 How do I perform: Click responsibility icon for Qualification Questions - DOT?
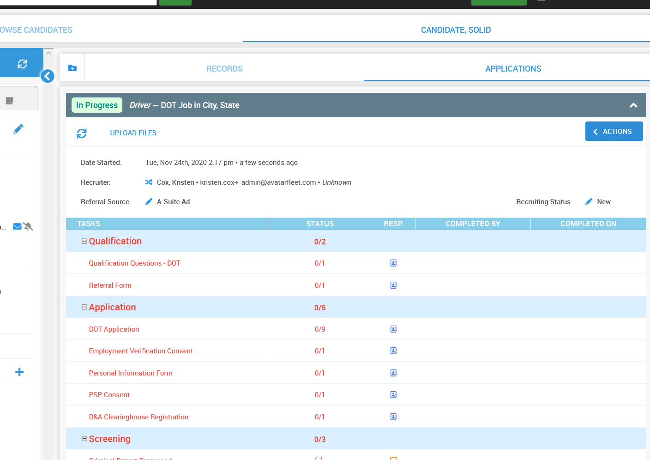(393, 263)
